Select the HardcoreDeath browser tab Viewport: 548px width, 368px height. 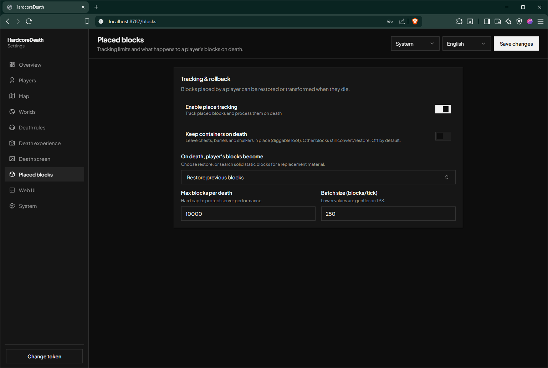[46, 7]
